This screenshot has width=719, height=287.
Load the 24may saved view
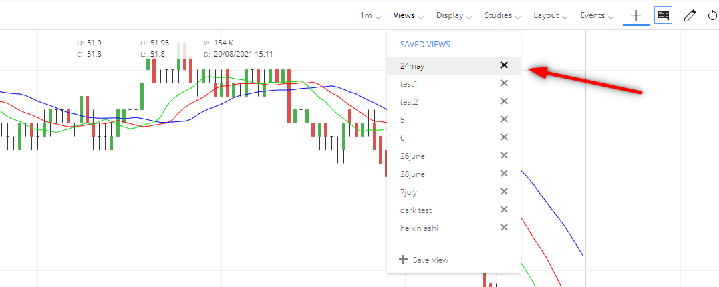[412, 66]
